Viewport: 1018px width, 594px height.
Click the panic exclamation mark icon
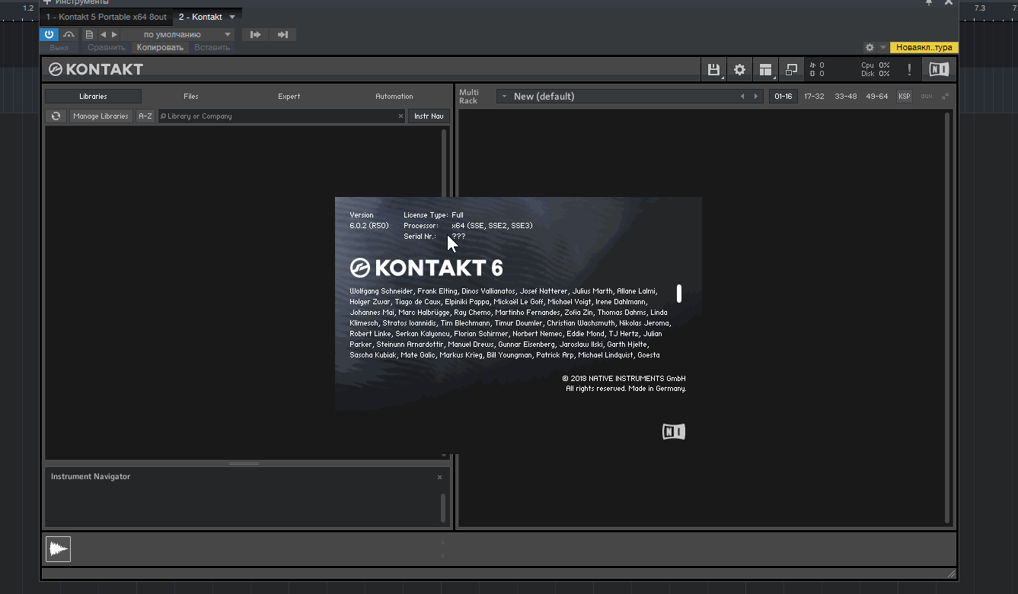pos(909,70)
